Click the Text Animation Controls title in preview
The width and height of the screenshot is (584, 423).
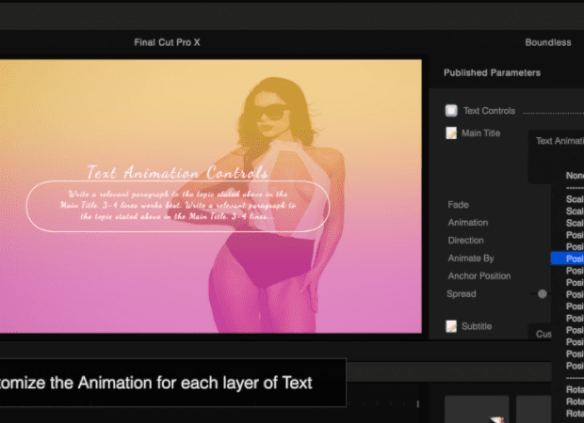[177, 172]
